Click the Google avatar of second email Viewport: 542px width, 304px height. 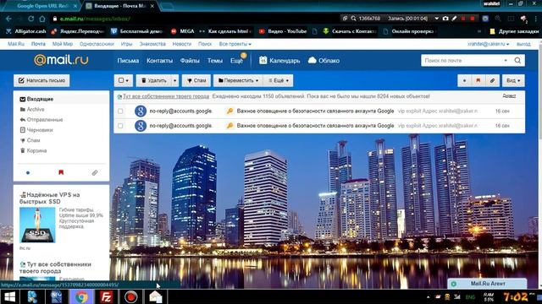click(x=141, y=126)
